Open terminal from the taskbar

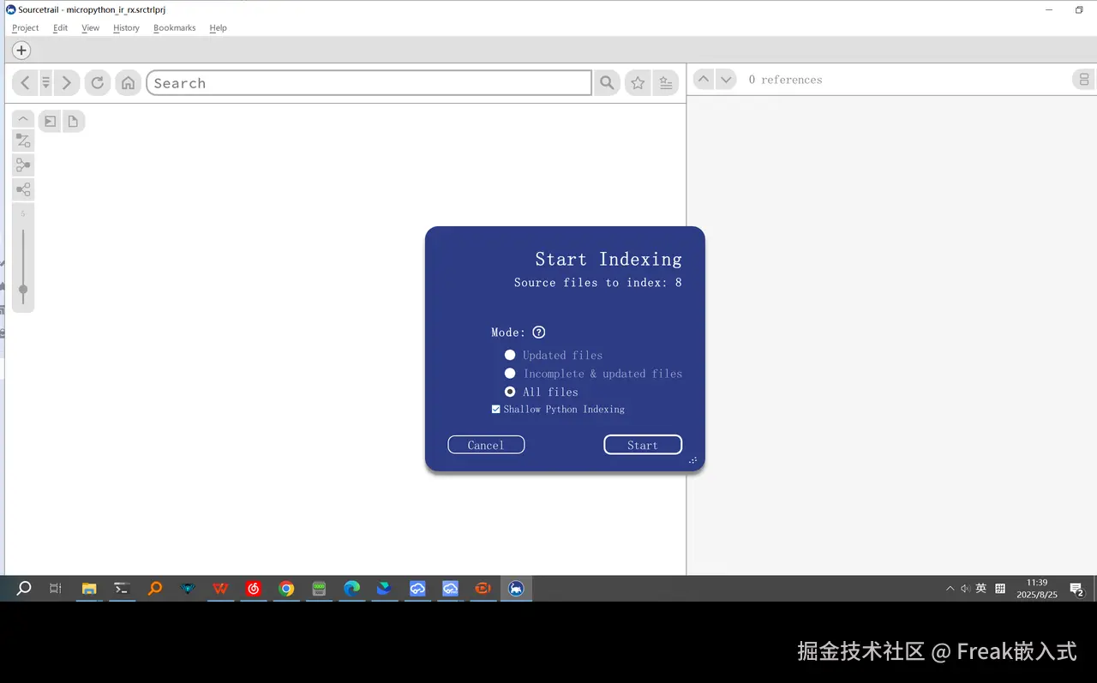pos(122,588)
